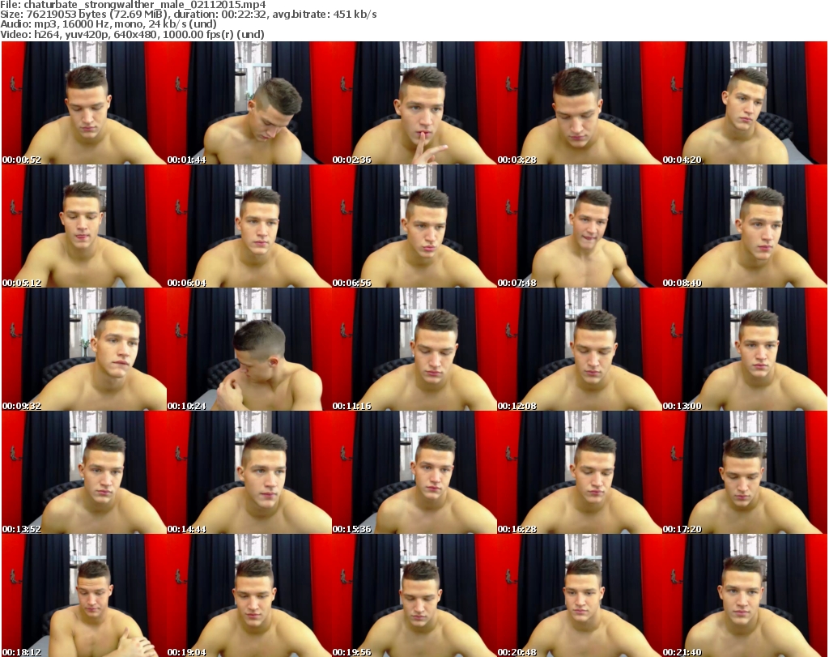Click the 'Video: h264, yuv420p' header line

coord(132,34)
